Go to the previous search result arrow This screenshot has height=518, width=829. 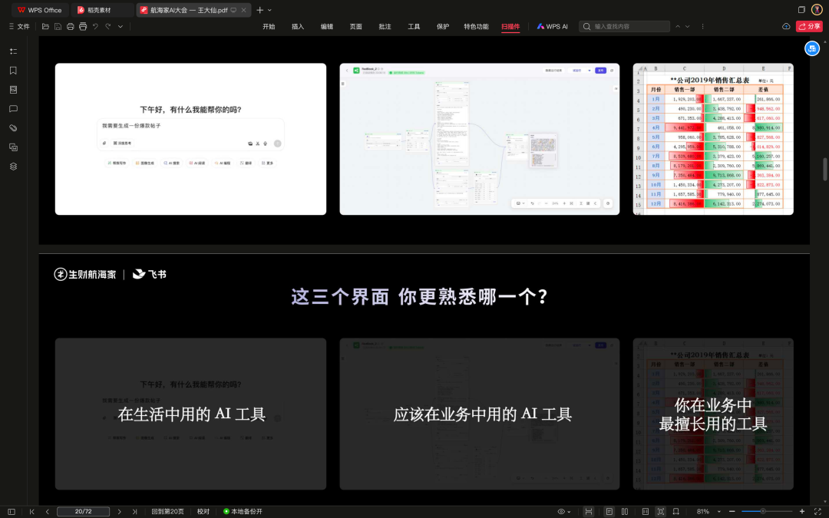click(678, 26)
